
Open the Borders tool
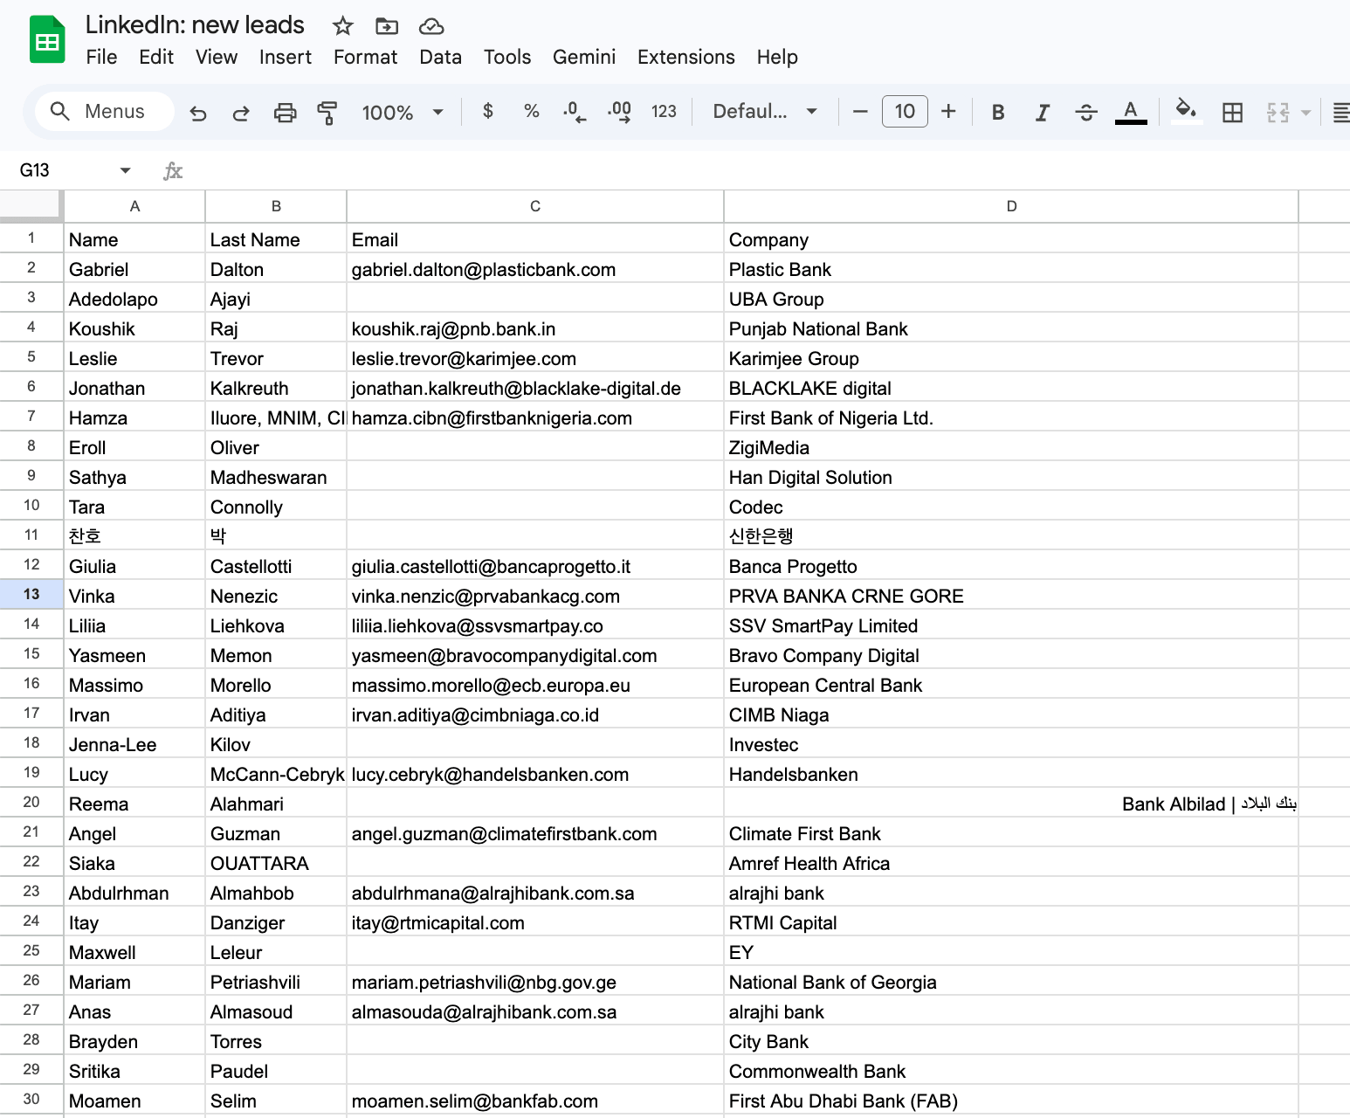point(1232,112)
